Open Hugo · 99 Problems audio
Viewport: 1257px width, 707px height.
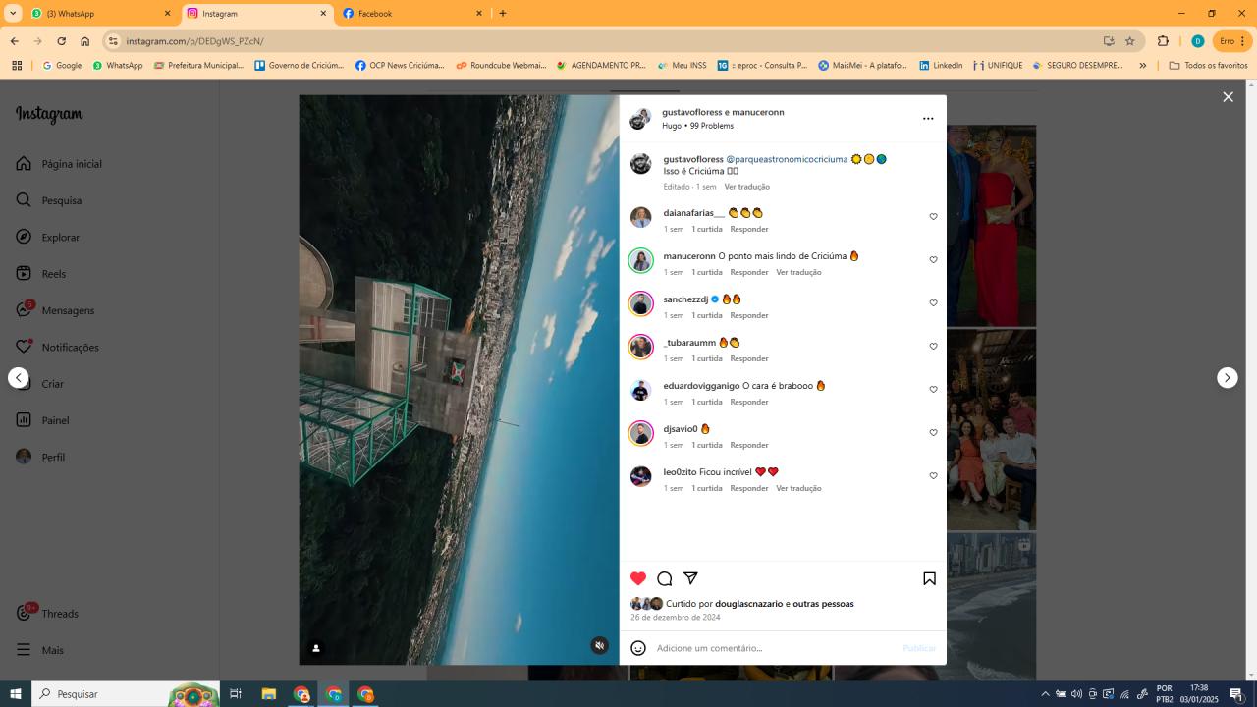tap(697, 126)
